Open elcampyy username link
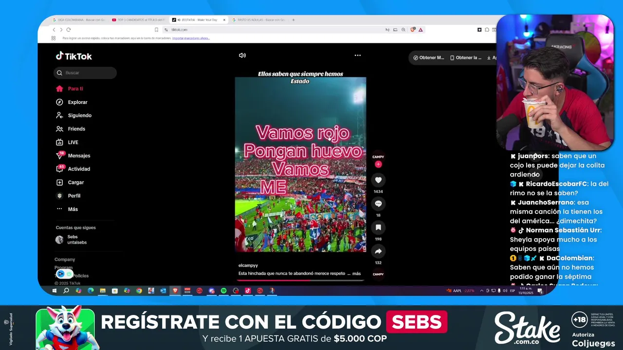The width and height of the screenshot is (623, 350). 248,265
